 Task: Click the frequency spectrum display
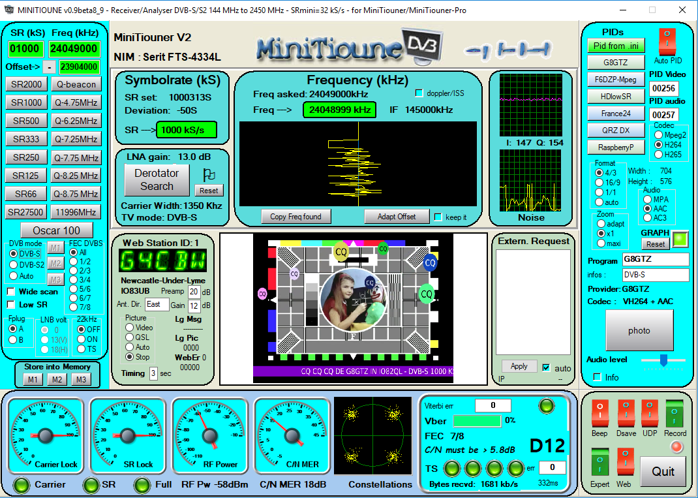click(358, 164)
